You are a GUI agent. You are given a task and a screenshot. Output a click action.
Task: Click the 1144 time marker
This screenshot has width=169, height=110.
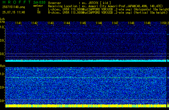tap(67, 23)
